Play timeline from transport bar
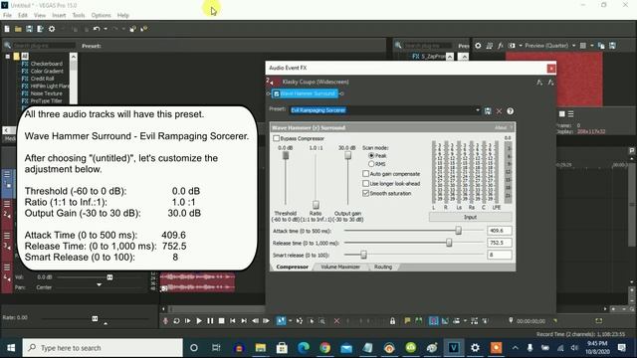 [x=199, y=320]
